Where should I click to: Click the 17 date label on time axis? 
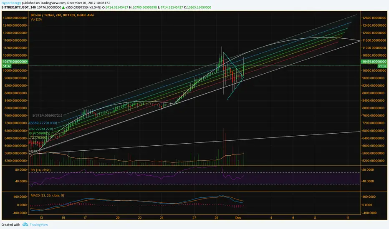85,218
